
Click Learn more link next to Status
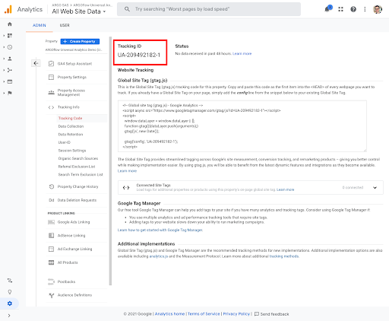(242, 53)
